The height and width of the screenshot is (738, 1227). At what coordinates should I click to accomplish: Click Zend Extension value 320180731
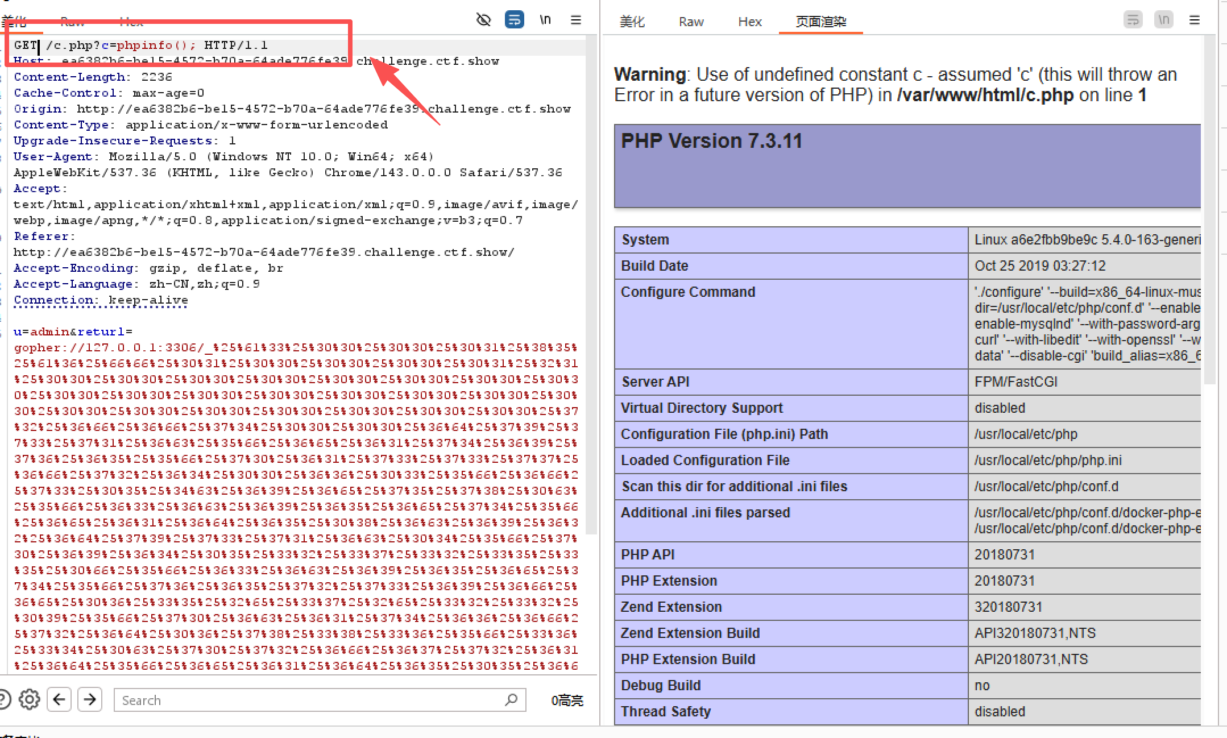[x=1008, y=607]
